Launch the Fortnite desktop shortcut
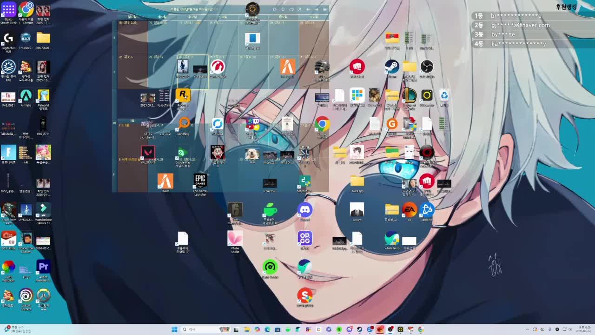 [8, 155]
